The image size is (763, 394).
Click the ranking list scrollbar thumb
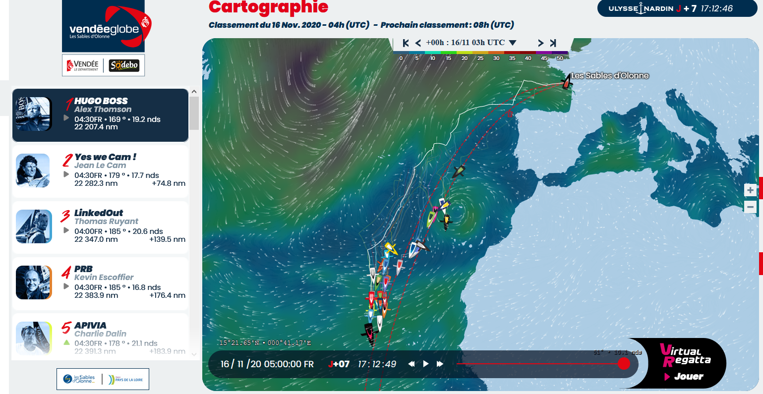pos(194,113)
